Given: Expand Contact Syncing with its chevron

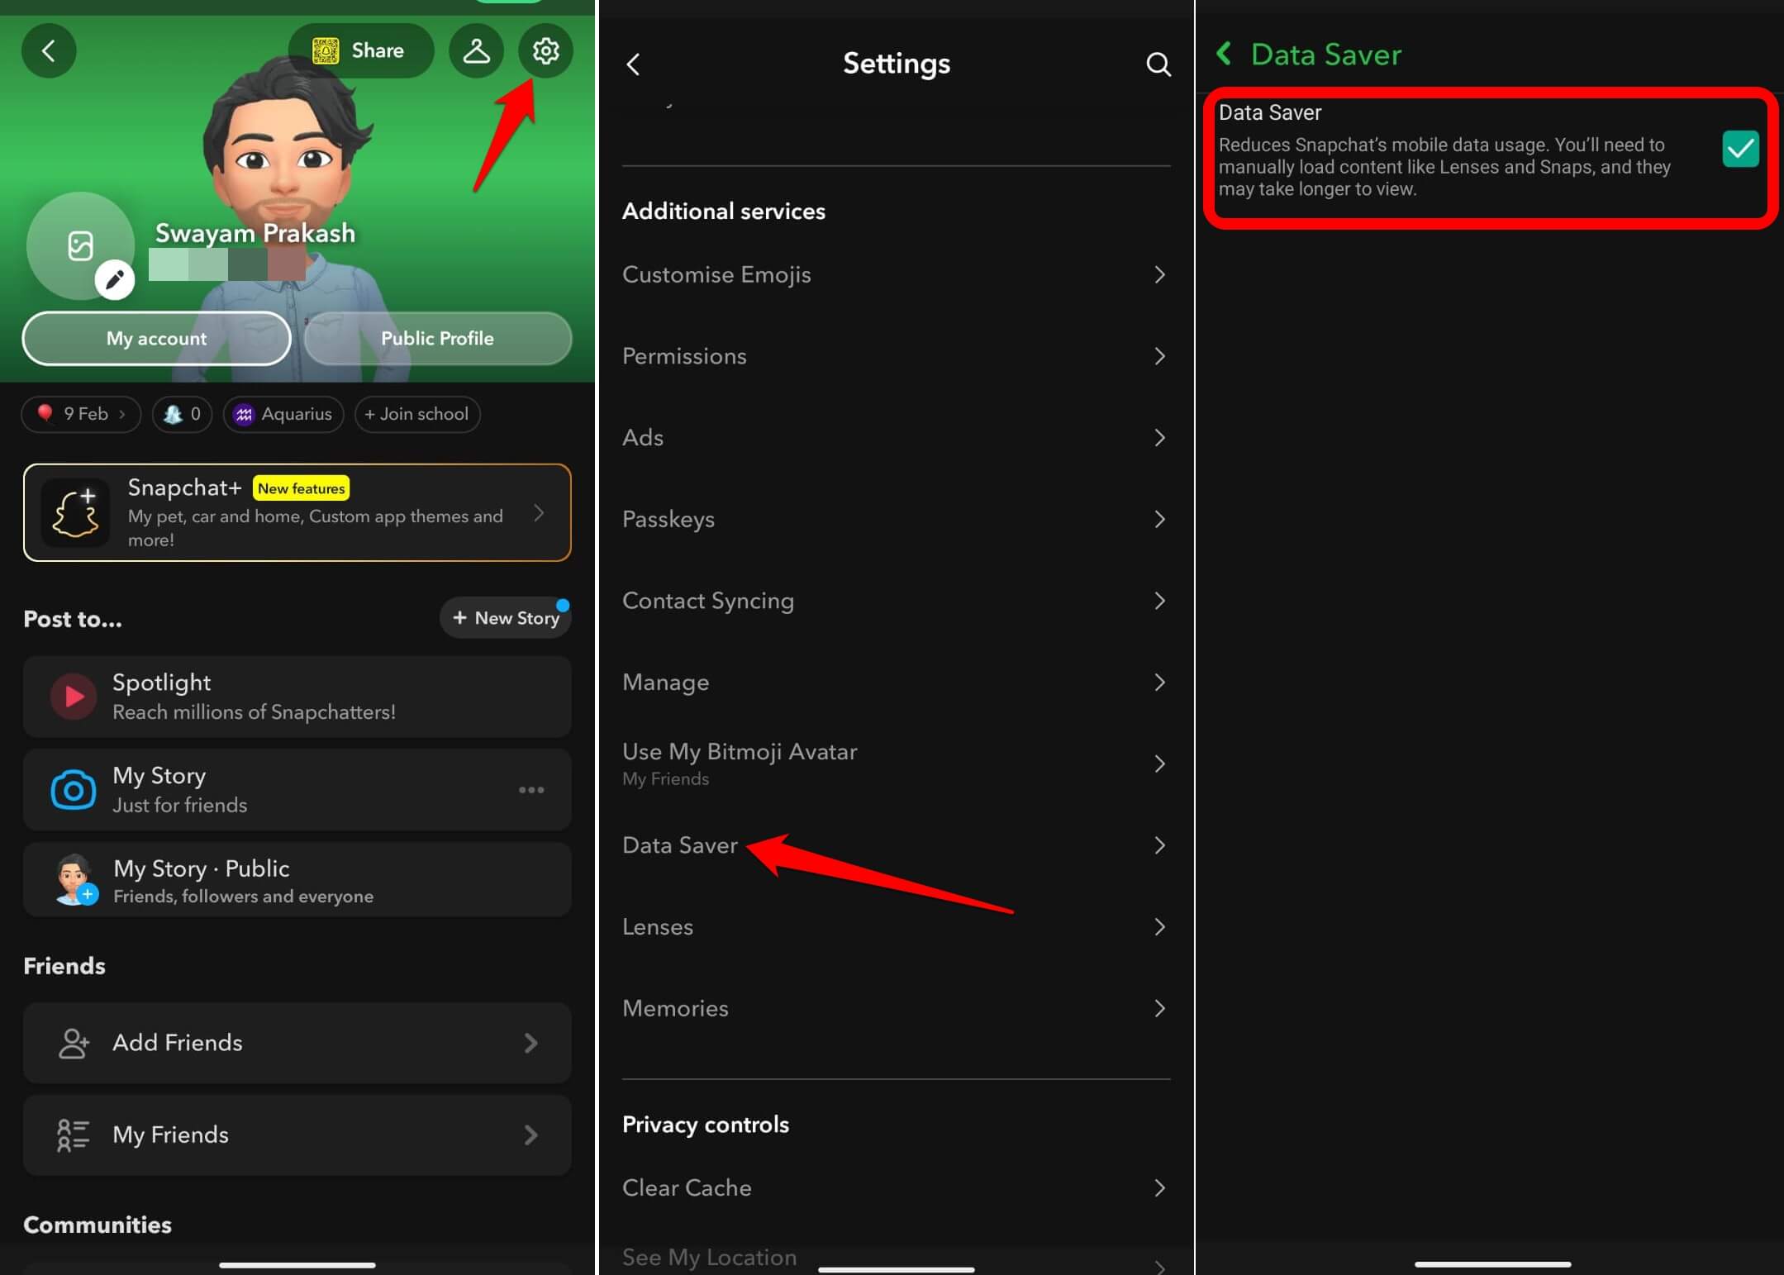Looking at the screenshot, I should (1159, 601).
